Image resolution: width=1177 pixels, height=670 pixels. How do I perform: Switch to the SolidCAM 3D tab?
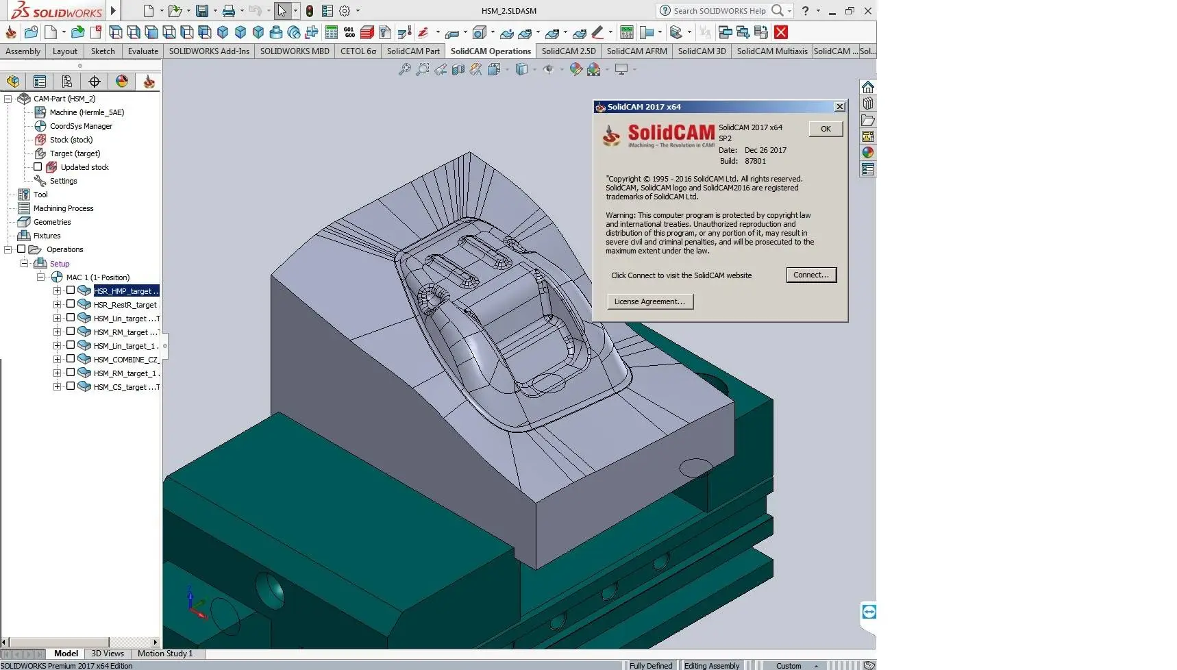(702, 51)
